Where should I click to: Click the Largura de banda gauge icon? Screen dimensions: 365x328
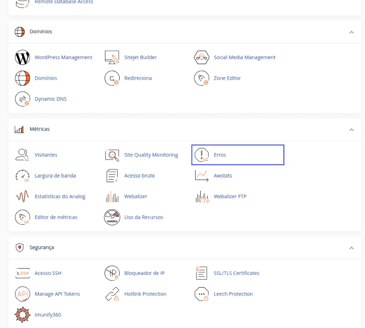coord(22,176)
